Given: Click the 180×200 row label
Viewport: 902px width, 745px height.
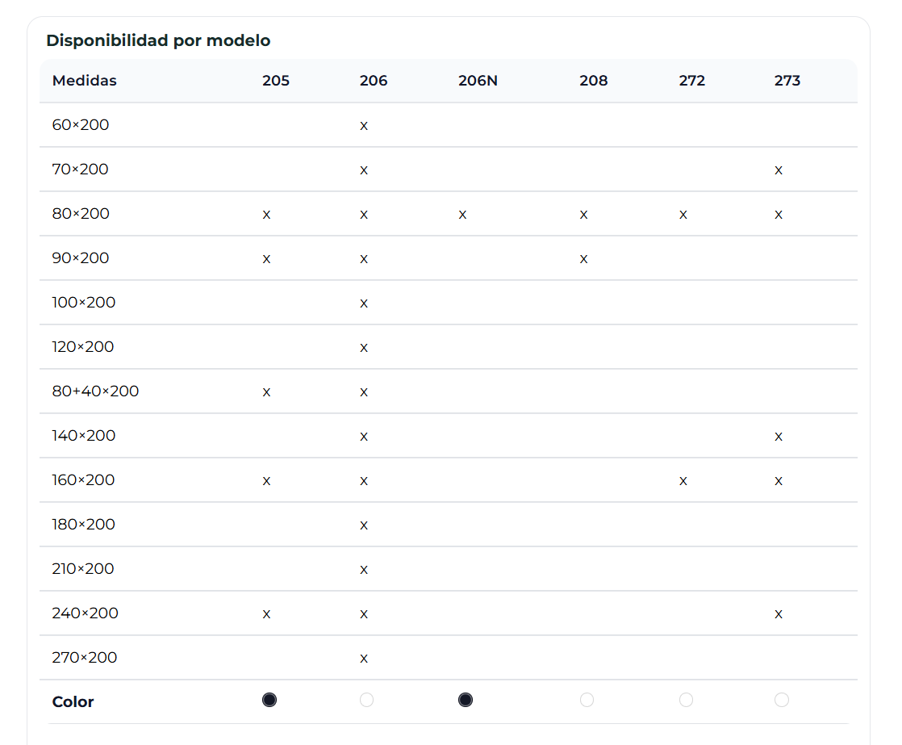Looking at the screenshot, I should (84, 525).
